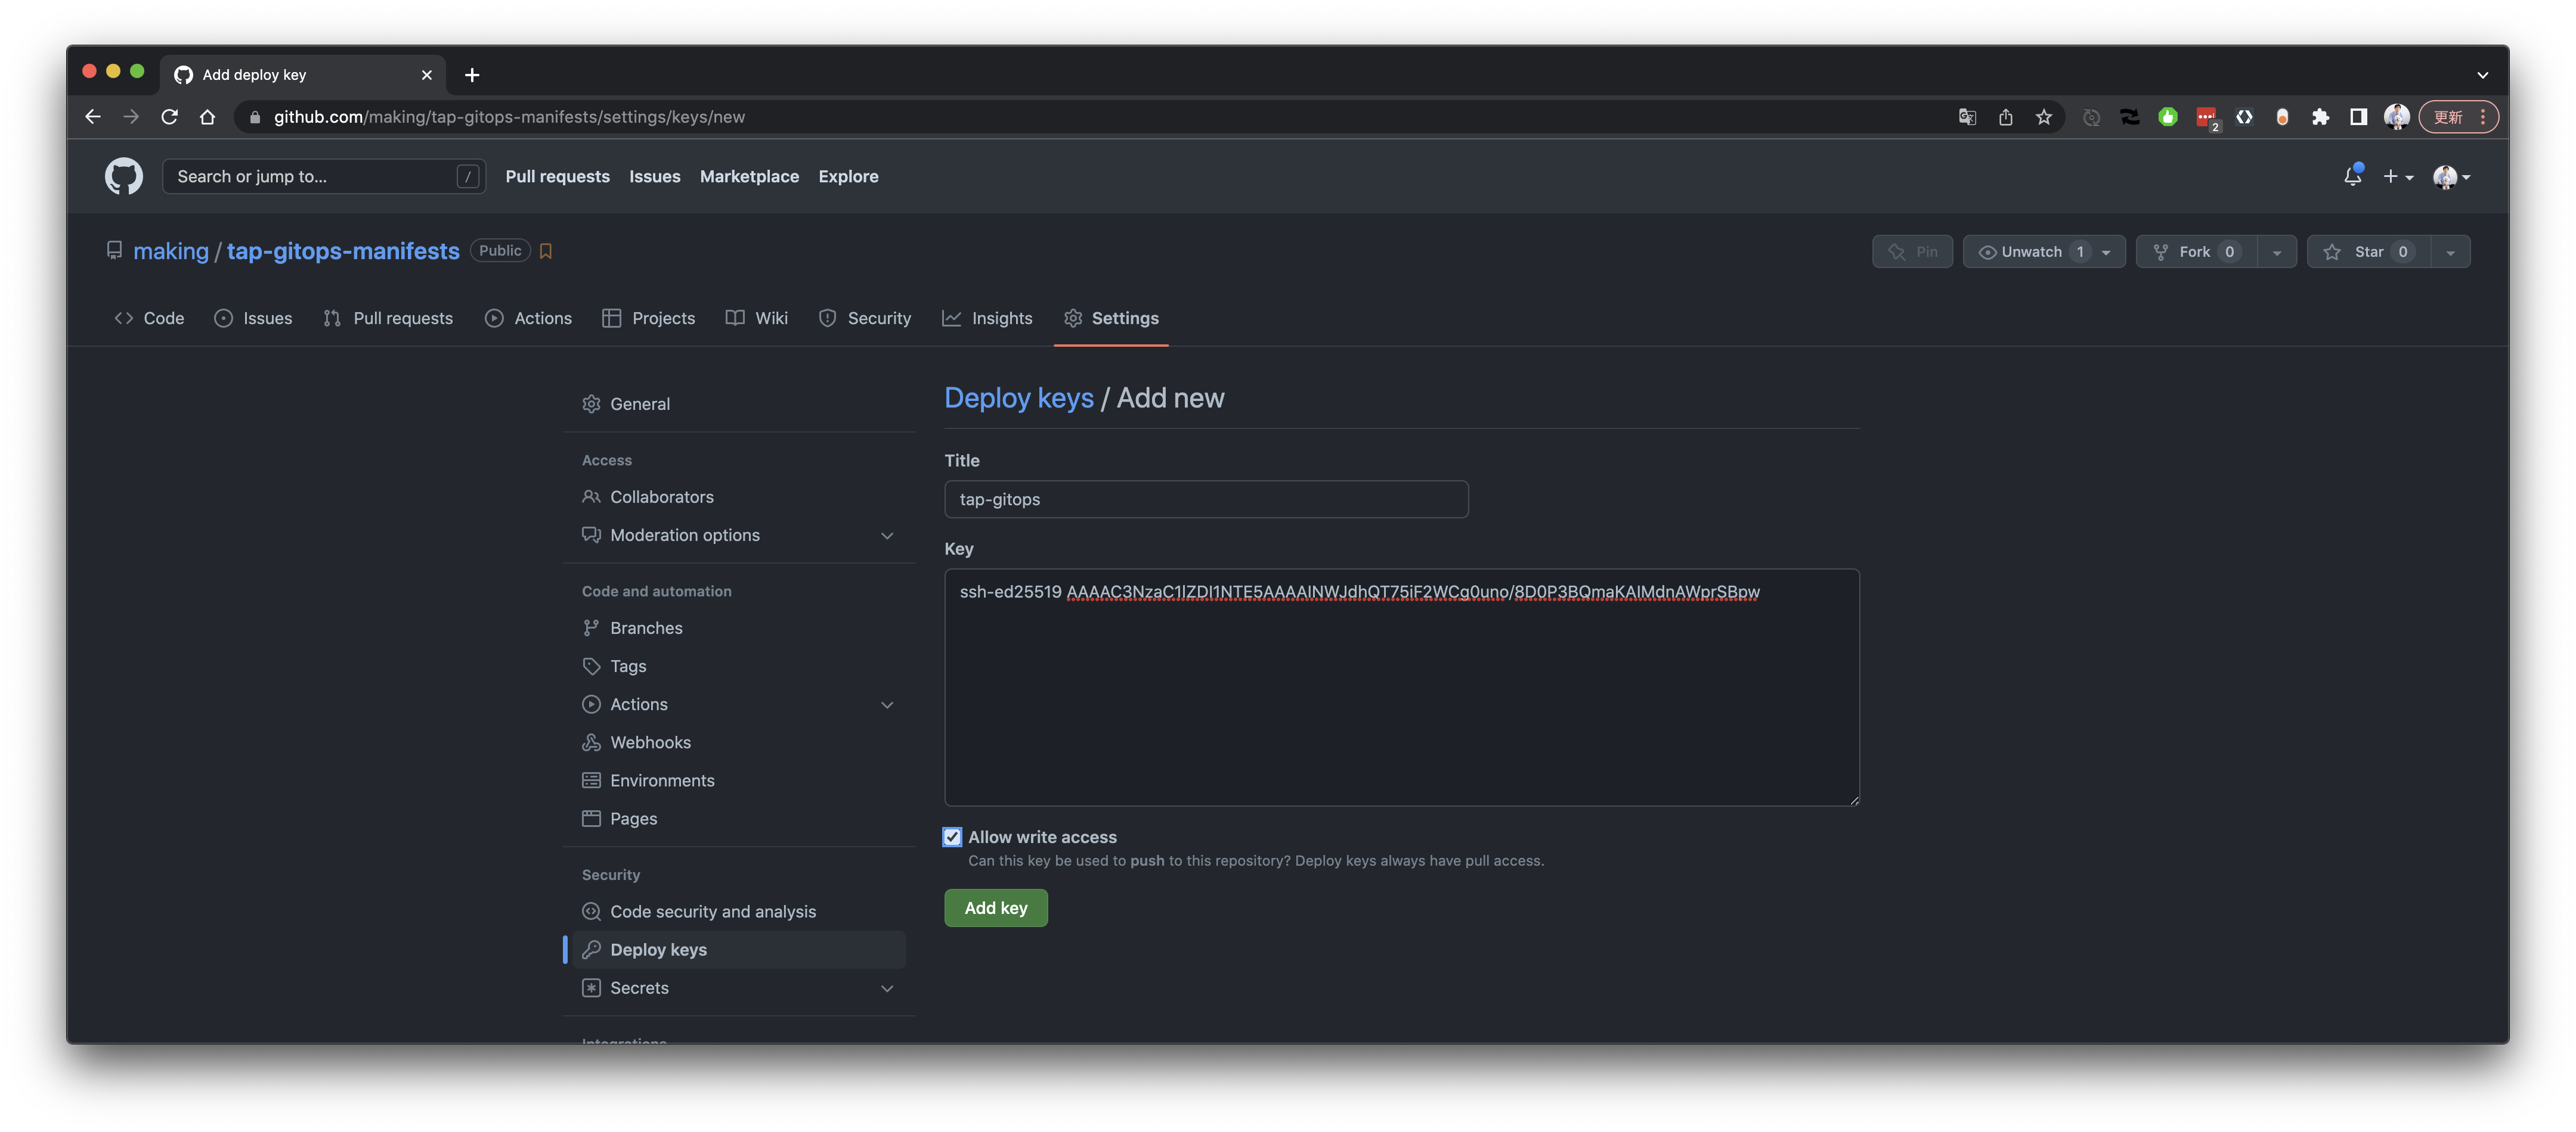Toggle the browser side panel icon
This screenshot has width=2576, height=1132.
pyautogui.click(x=2358, y=117)
